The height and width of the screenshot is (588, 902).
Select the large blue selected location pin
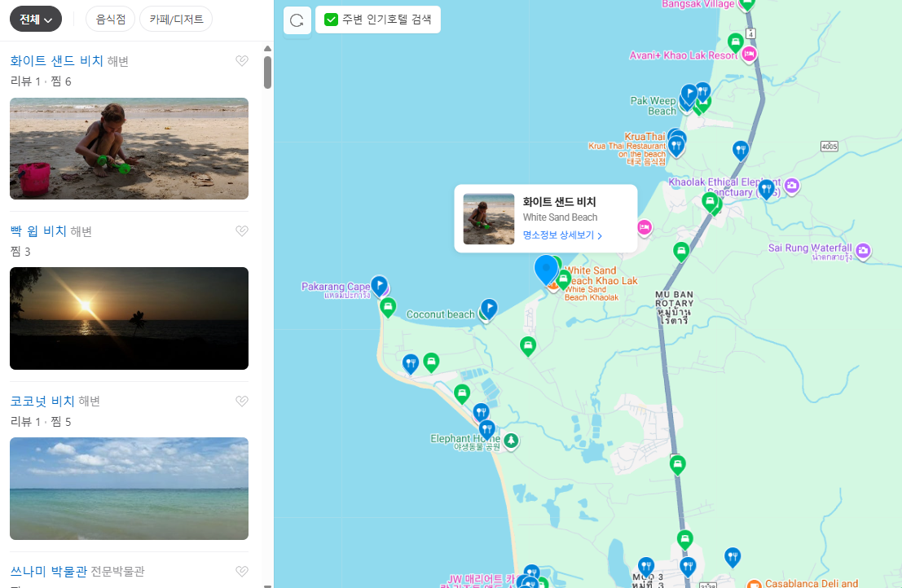(x=546, y=269)
